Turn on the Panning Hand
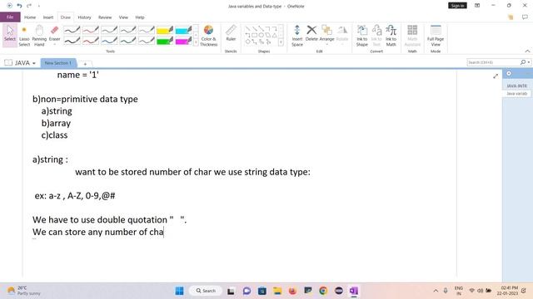This screenshot has height=299, width=533. [39, 36]
